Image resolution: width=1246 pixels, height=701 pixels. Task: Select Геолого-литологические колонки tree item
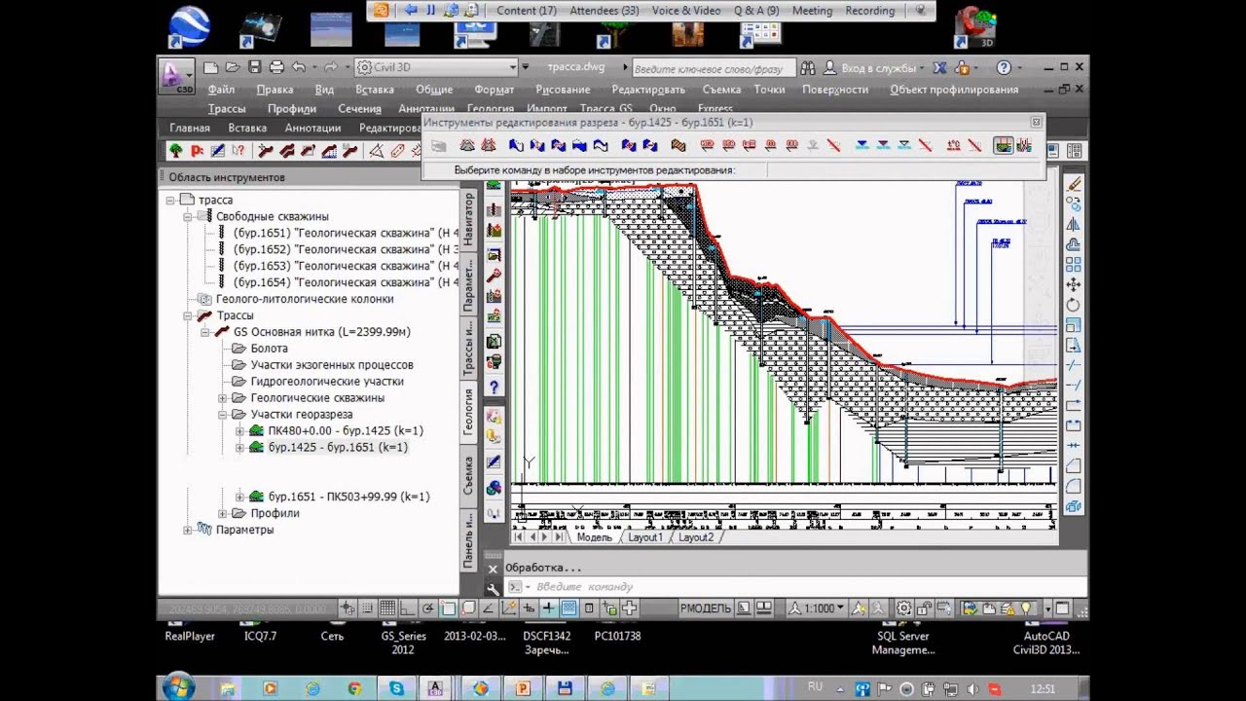[x=305, y=299]
